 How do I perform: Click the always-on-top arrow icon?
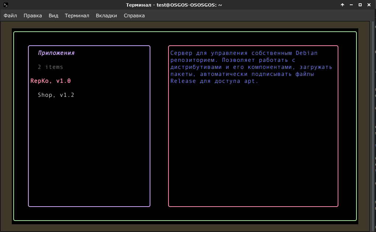pos(342,5)
